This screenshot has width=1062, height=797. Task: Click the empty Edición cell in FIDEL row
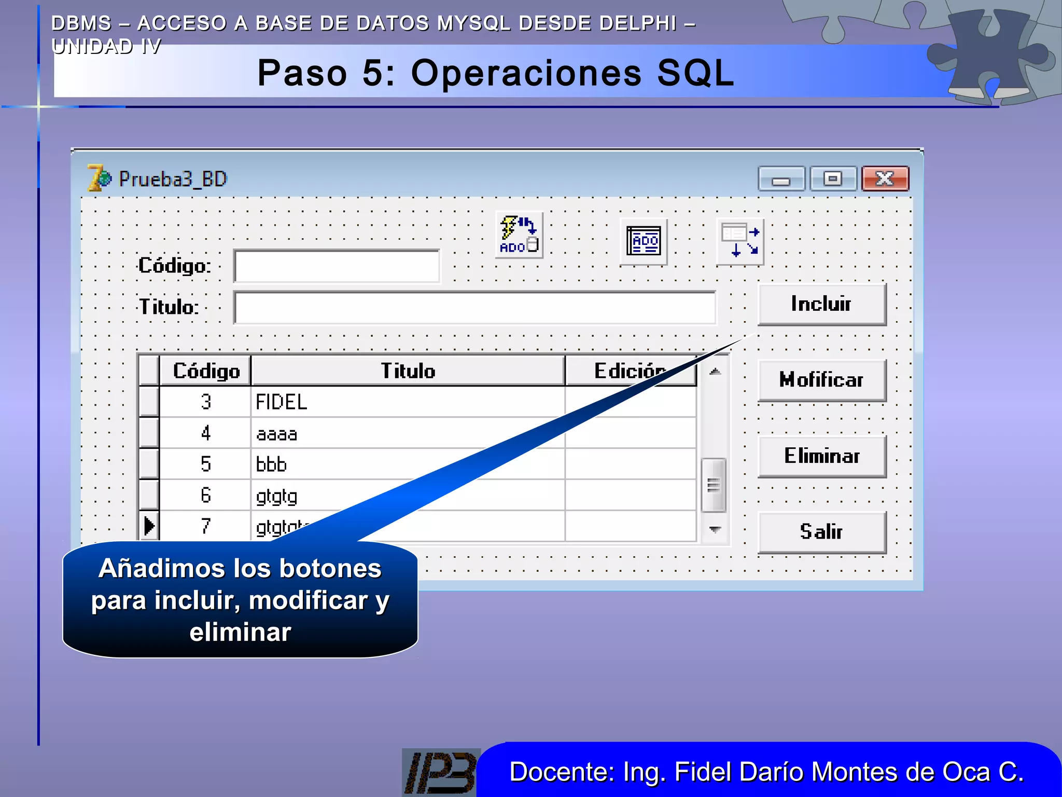(631, 402)
